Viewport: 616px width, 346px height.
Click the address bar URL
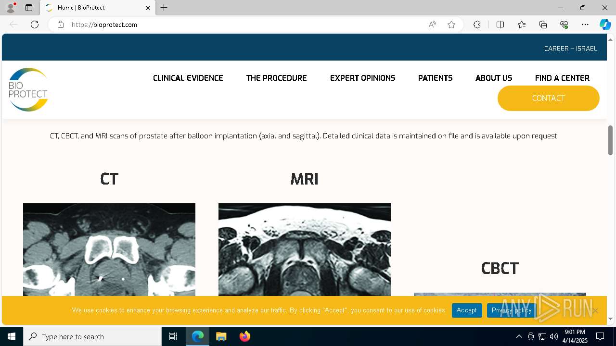tap(104, 25)
